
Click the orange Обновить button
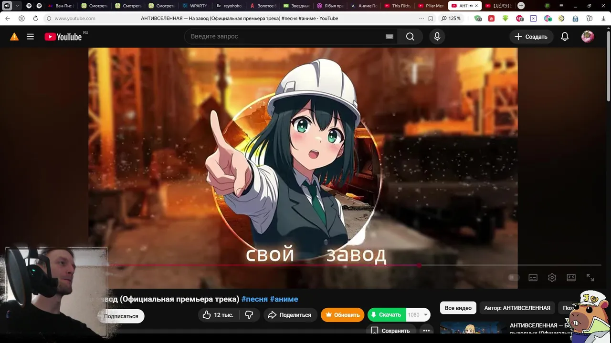[x=342, y=315]
